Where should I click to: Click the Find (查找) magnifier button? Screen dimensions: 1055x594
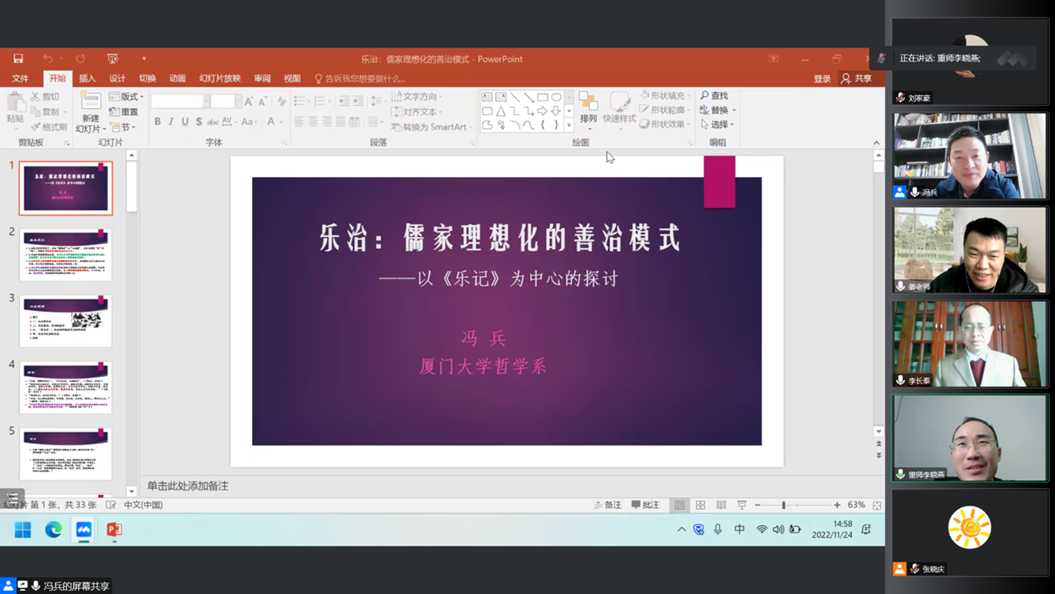point(714,96)
